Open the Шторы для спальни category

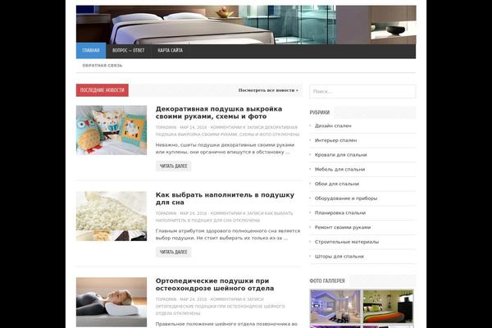pos(339,256)
